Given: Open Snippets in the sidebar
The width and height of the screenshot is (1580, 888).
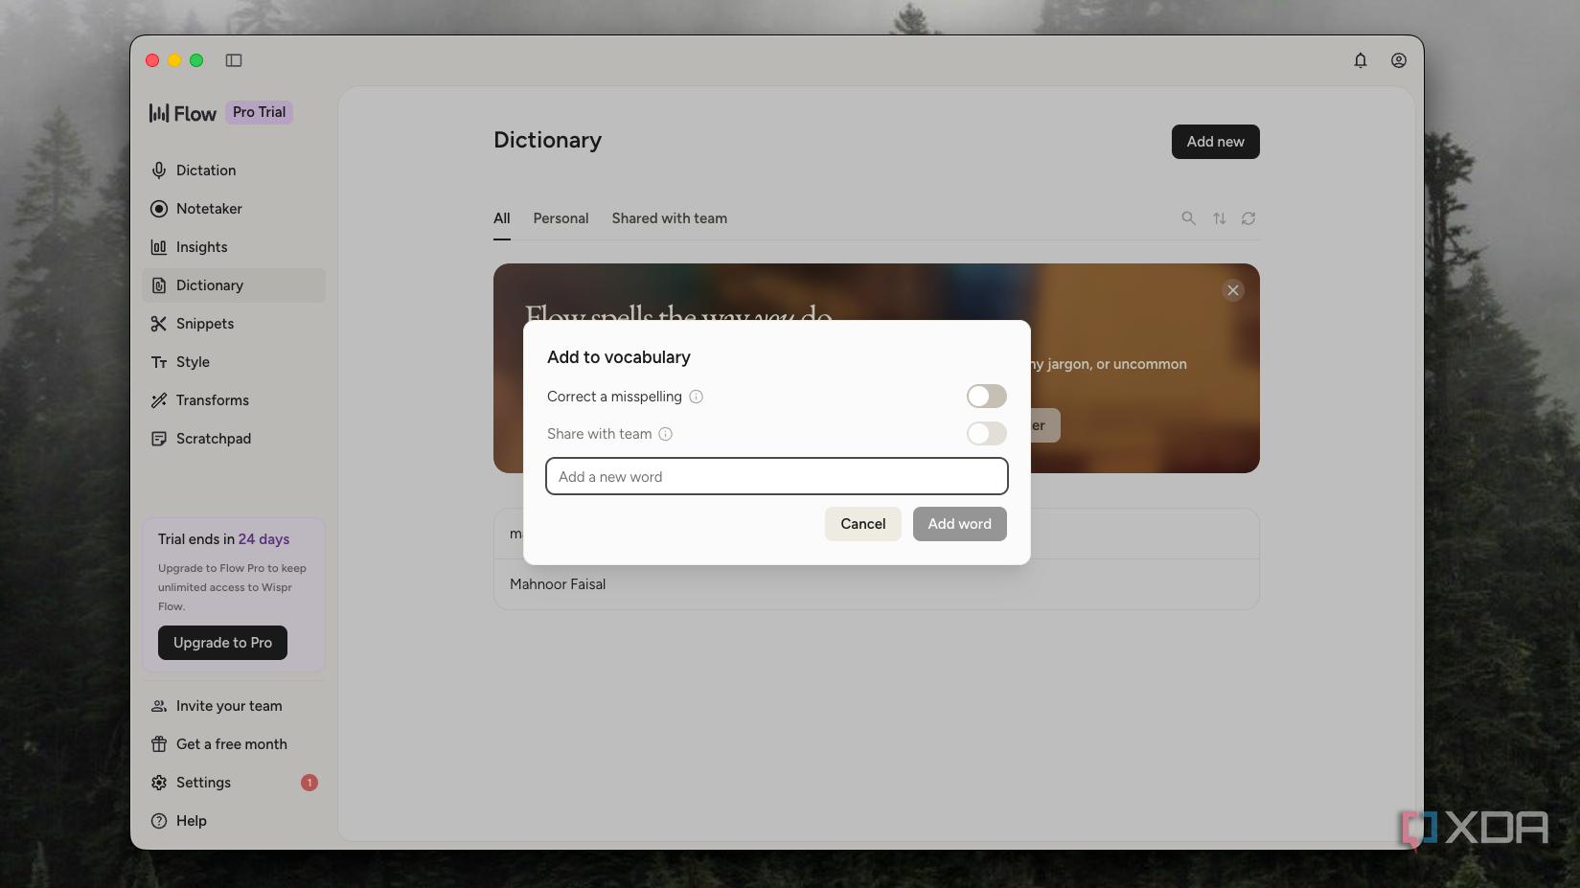Looking at the screenshot, I should coord(234,324).
